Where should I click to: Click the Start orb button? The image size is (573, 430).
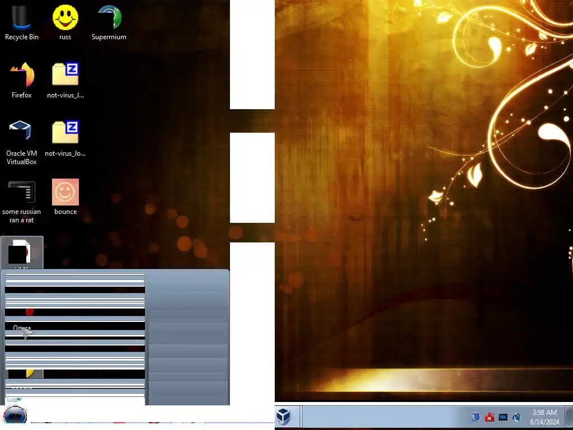(15, 417)
